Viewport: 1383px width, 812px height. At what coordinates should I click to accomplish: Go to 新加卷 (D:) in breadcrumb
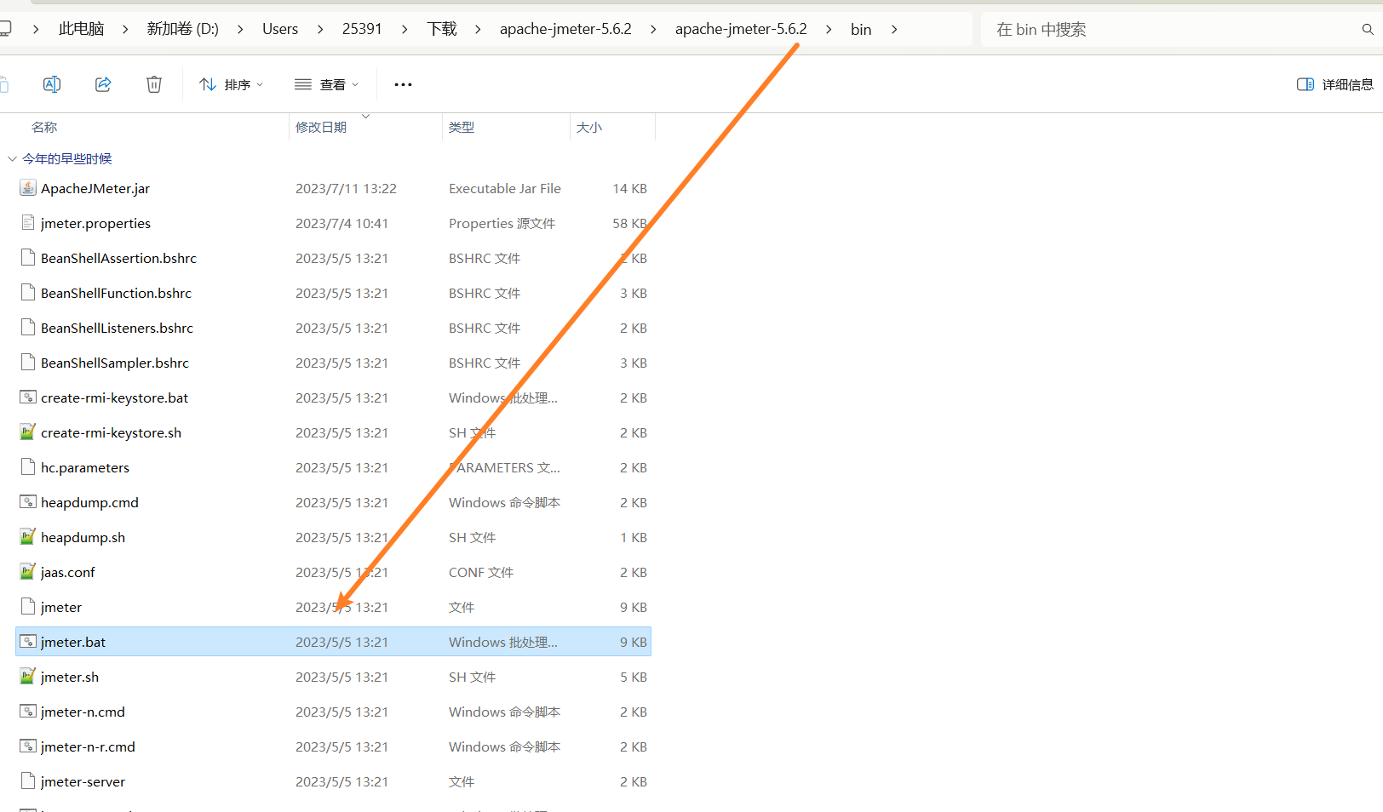[x=182, y=29]
